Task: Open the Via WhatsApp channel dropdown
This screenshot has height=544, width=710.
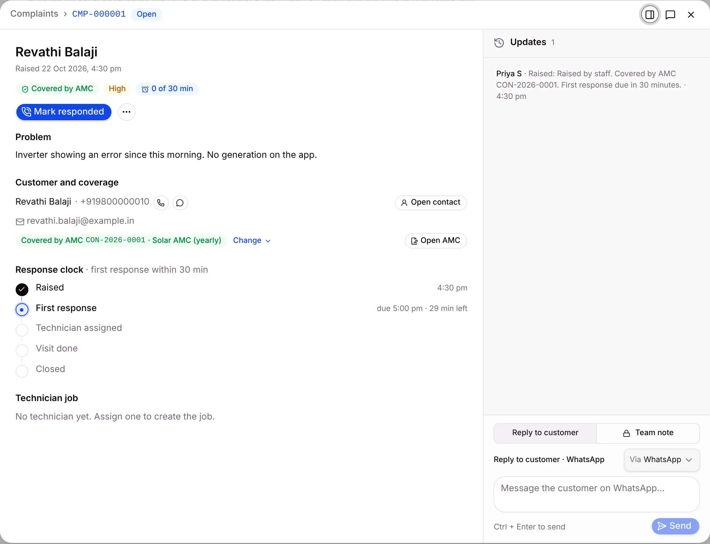Action: click(662, 460)
